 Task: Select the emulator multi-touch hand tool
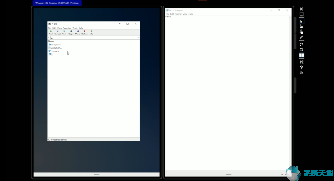pos(301,32)
